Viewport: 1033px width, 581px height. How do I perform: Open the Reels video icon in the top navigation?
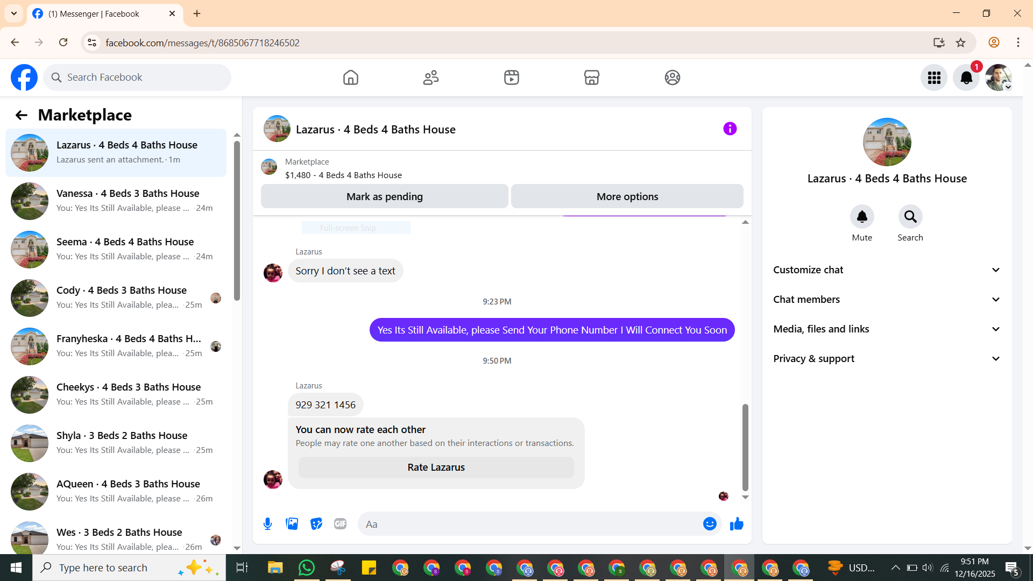point(512,77)
